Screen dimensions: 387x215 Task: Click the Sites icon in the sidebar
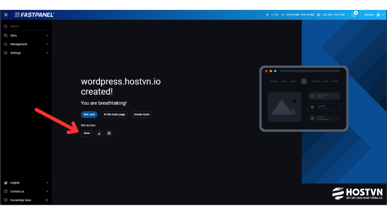click(6, 36)
